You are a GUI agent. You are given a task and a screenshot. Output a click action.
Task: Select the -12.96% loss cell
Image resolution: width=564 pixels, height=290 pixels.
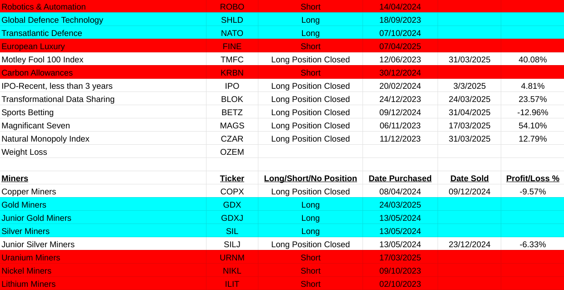533,112
